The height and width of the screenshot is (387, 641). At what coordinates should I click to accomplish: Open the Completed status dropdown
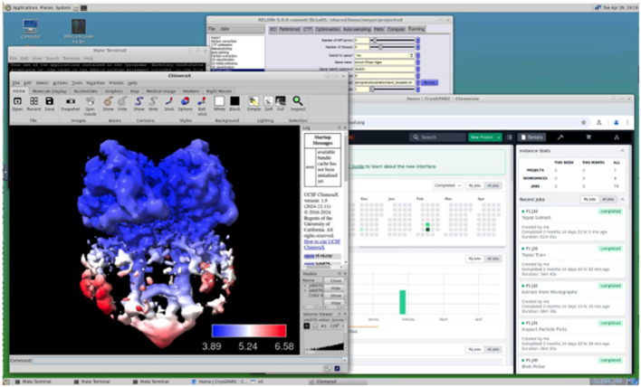(x=447, y=185)
